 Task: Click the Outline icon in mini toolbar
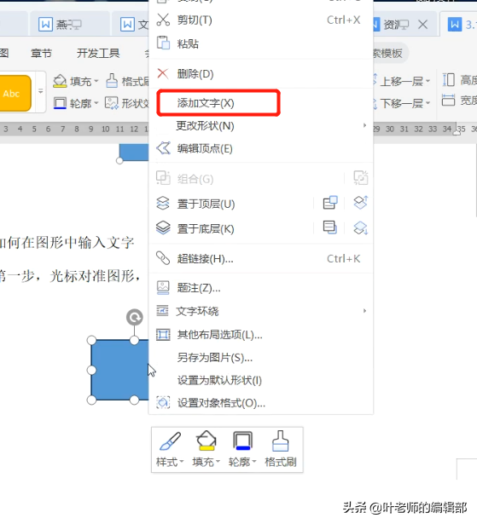[242, 441]
